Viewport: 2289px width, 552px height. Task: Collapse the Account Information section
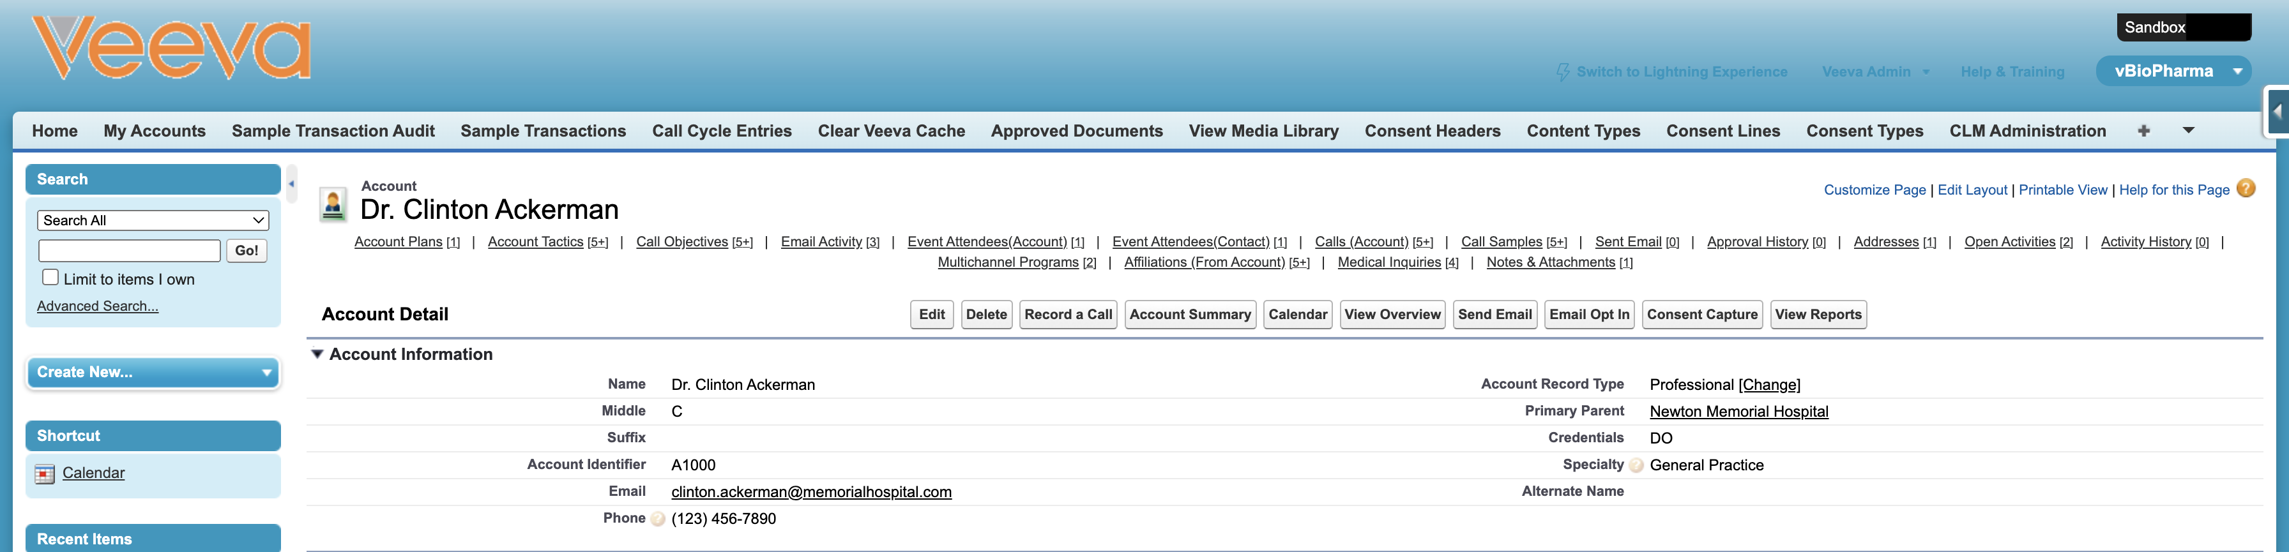coord(317,354)
